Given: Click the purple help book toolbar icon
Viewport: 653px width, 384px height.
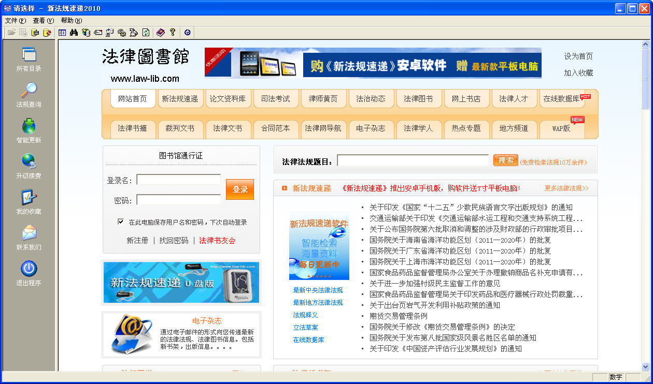Looking at the screenshot, I should pyautogui.click(x=160, y=33).
